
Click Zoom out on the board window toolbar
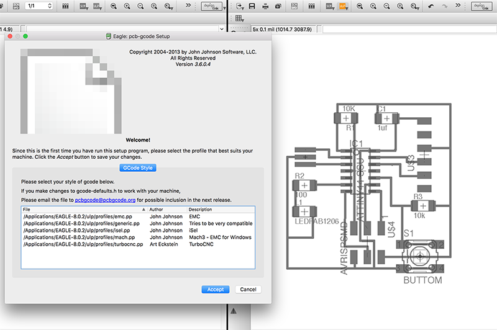pyautogui.click(x=386, y=6)
